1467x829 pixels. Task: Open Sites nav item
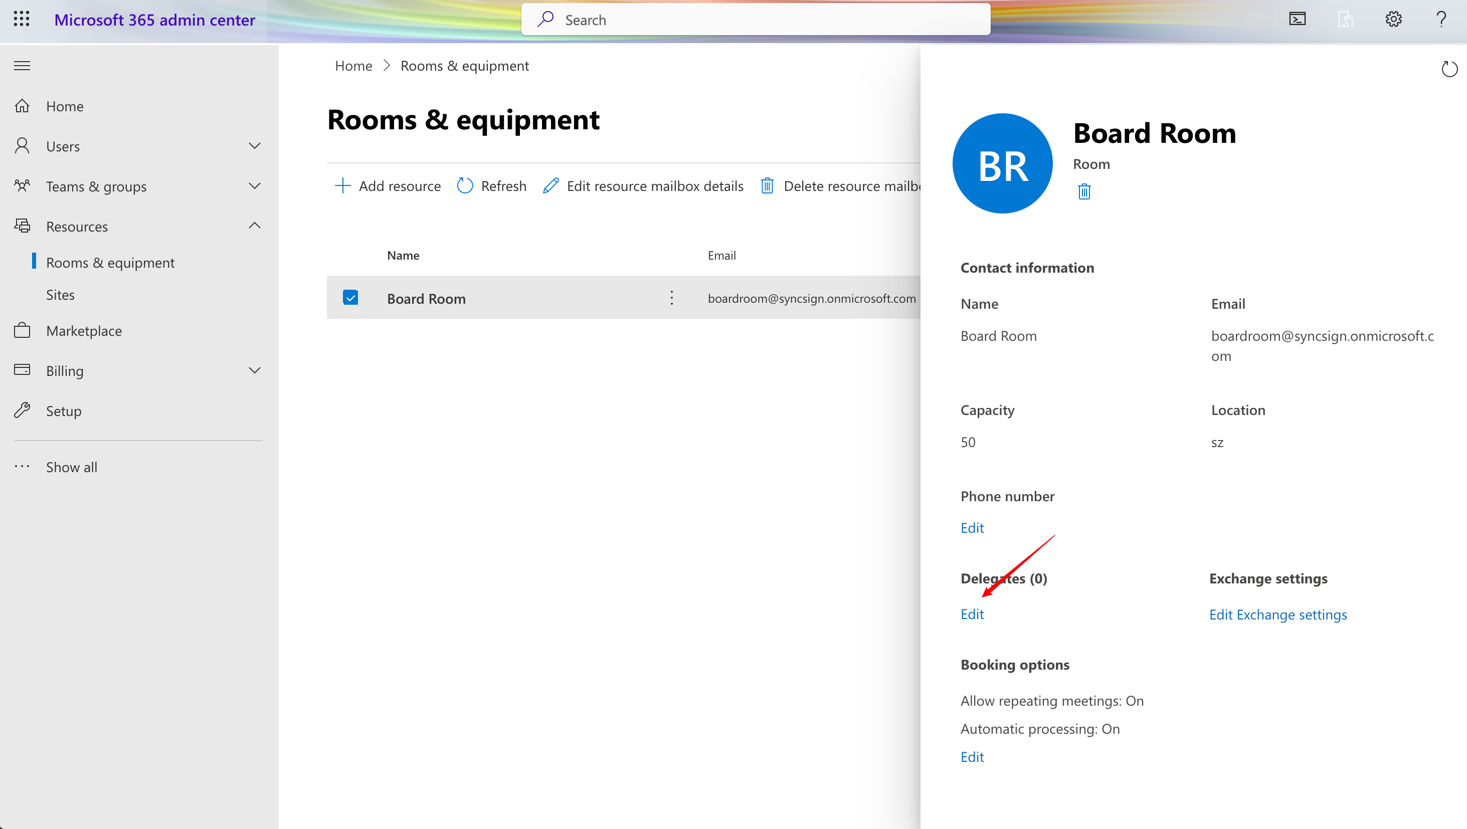click(60, 294)
